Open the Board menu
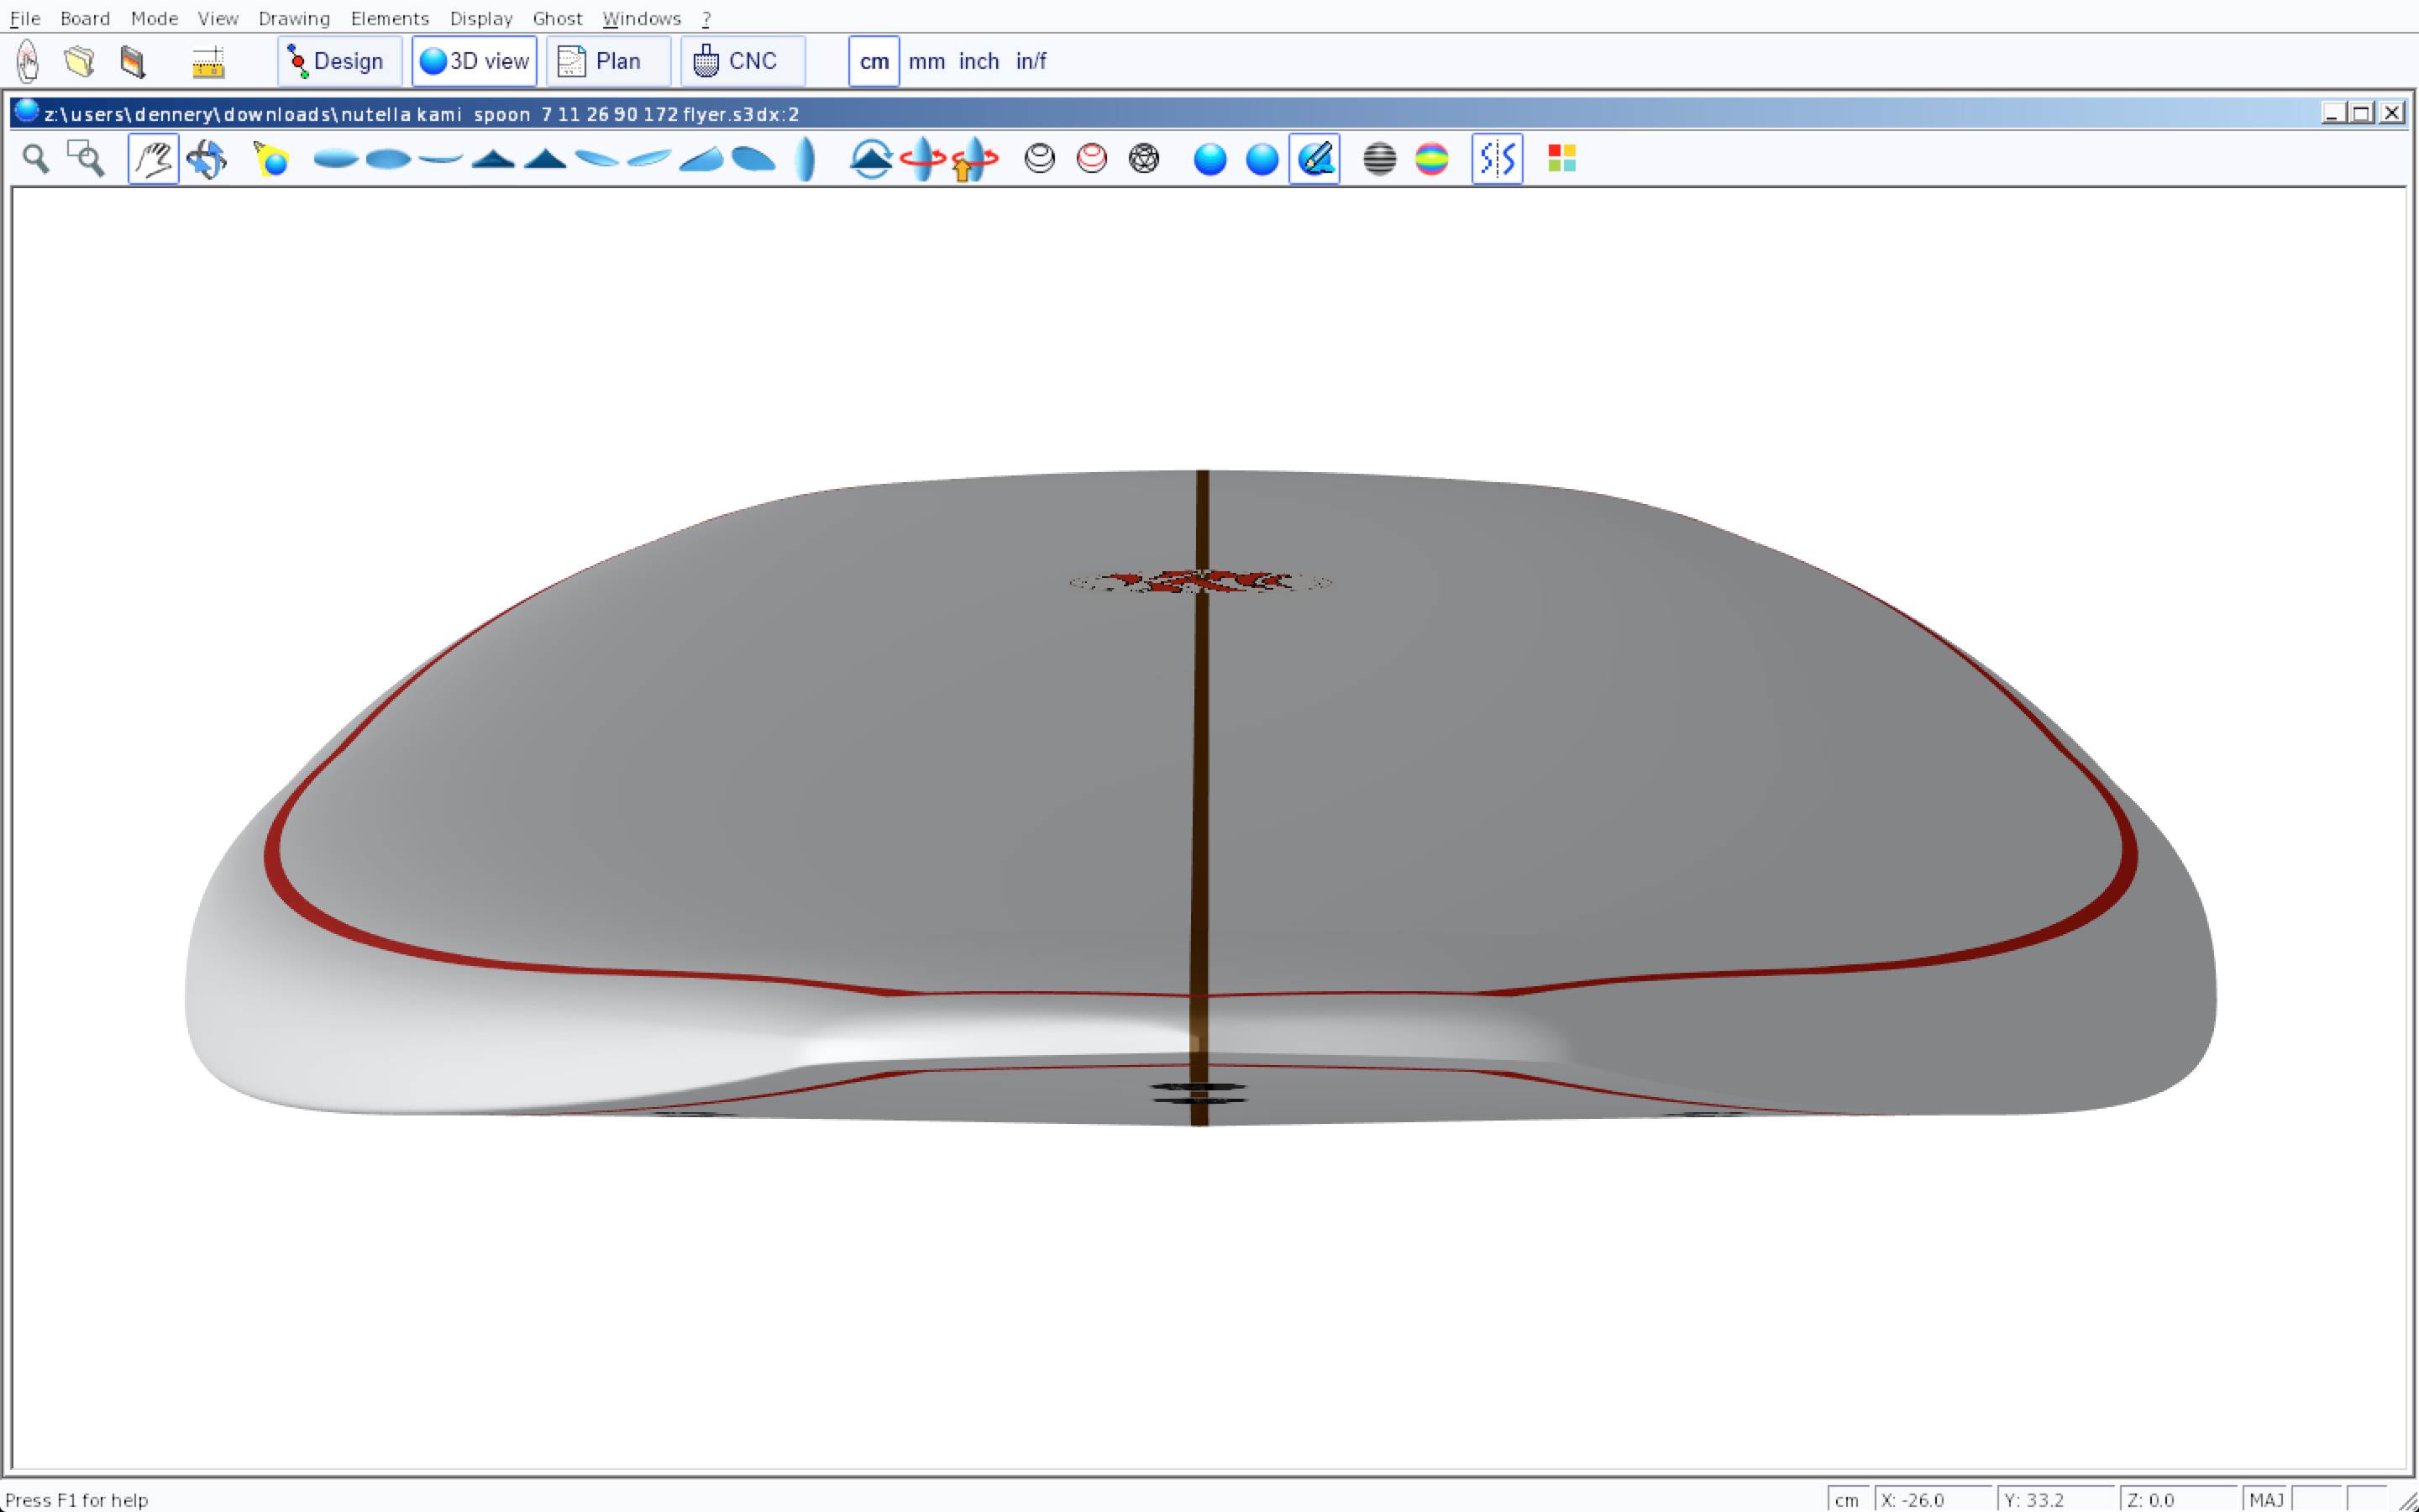Image resolution: width=2419 pixels, height=1512 pixels. pos(85,18)
